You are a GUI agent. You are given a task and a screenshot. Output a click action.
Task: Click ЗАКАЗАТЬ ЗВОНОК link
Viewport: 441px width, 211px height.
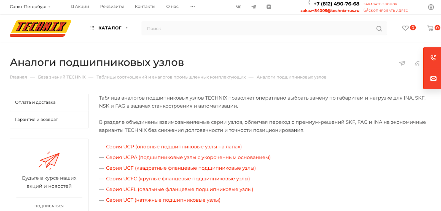(380, 4)
